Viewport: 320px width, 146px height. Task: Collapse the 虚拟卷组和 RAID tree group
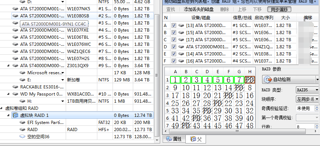point(2,108)
